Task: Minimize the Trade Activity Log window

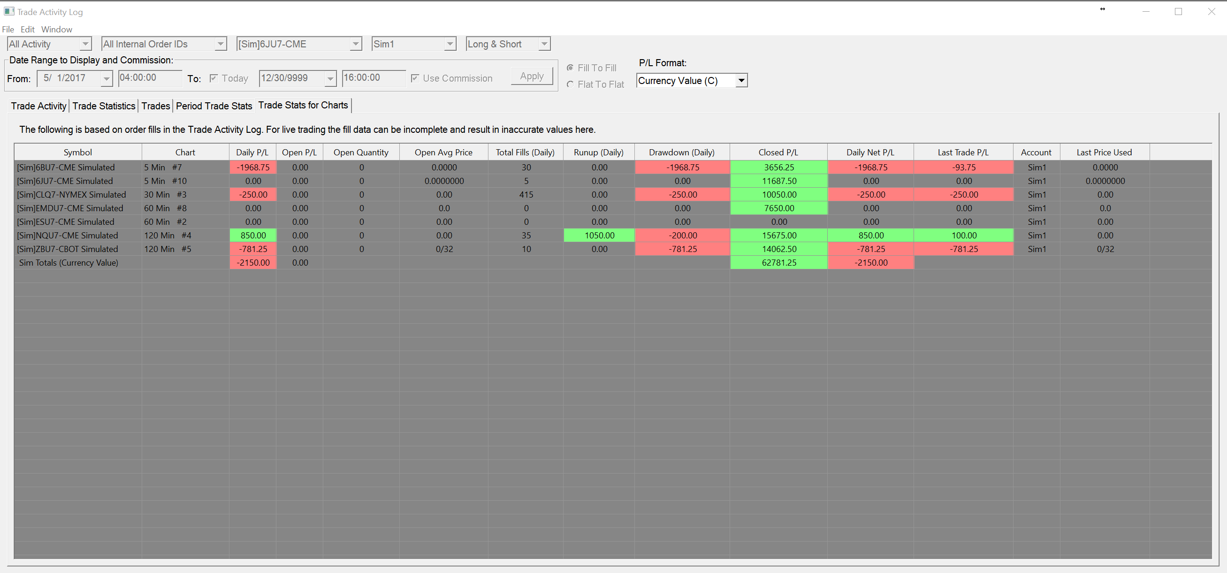Action: point(1146,11)
